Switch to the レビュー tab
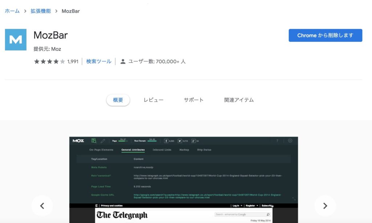Screen dimensions: 372x223 154,100
